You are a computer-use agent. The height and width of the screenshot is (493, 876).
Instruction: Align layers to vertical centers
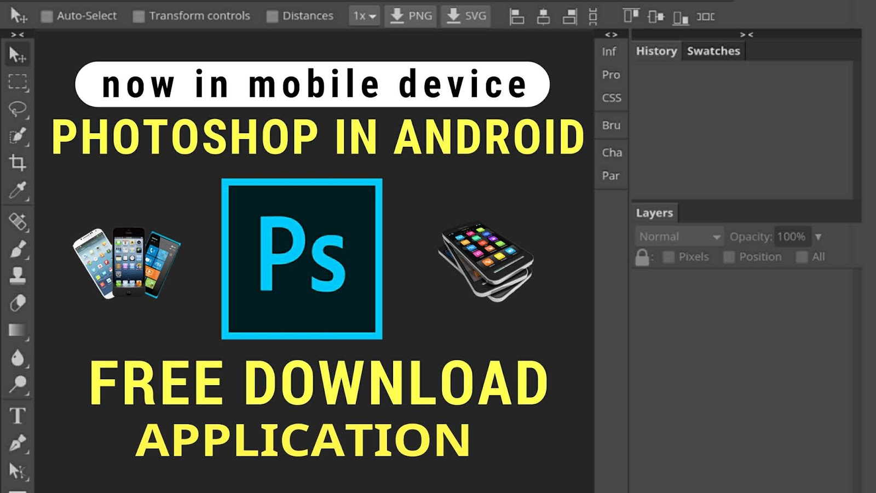click(x=656, y=16)
